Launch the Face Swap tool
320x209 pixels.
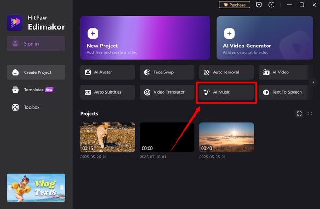[x=167, y=72]
